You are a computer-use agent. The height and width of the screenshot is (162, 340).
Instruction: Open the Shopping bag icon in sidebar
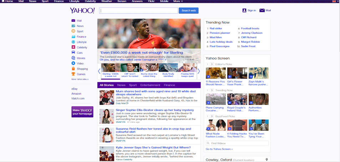(x=73, y=69)
